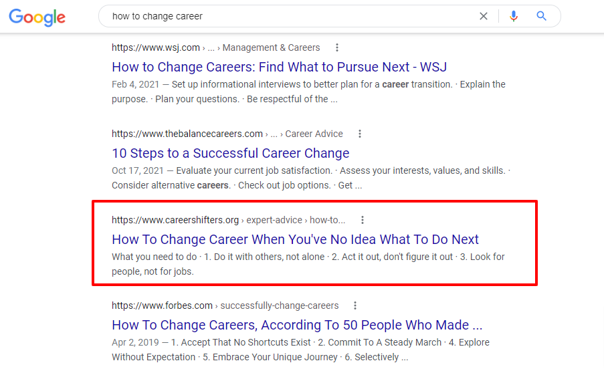Open 'How To Change Career When You've No Idea' result

[x=295, y=239]
